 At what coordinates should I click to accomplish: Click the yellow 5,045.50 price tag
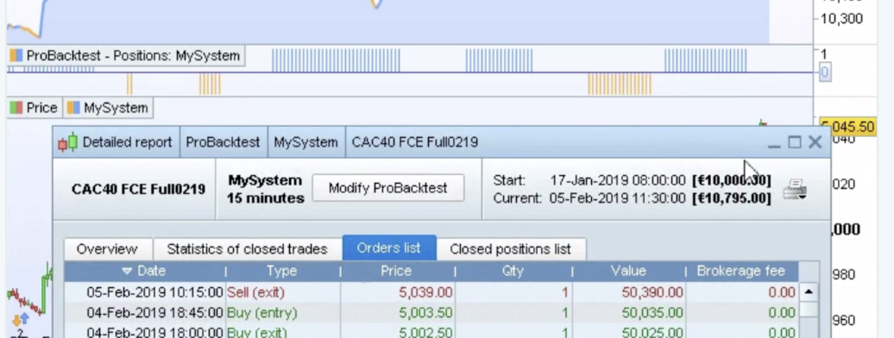[847, 127]
